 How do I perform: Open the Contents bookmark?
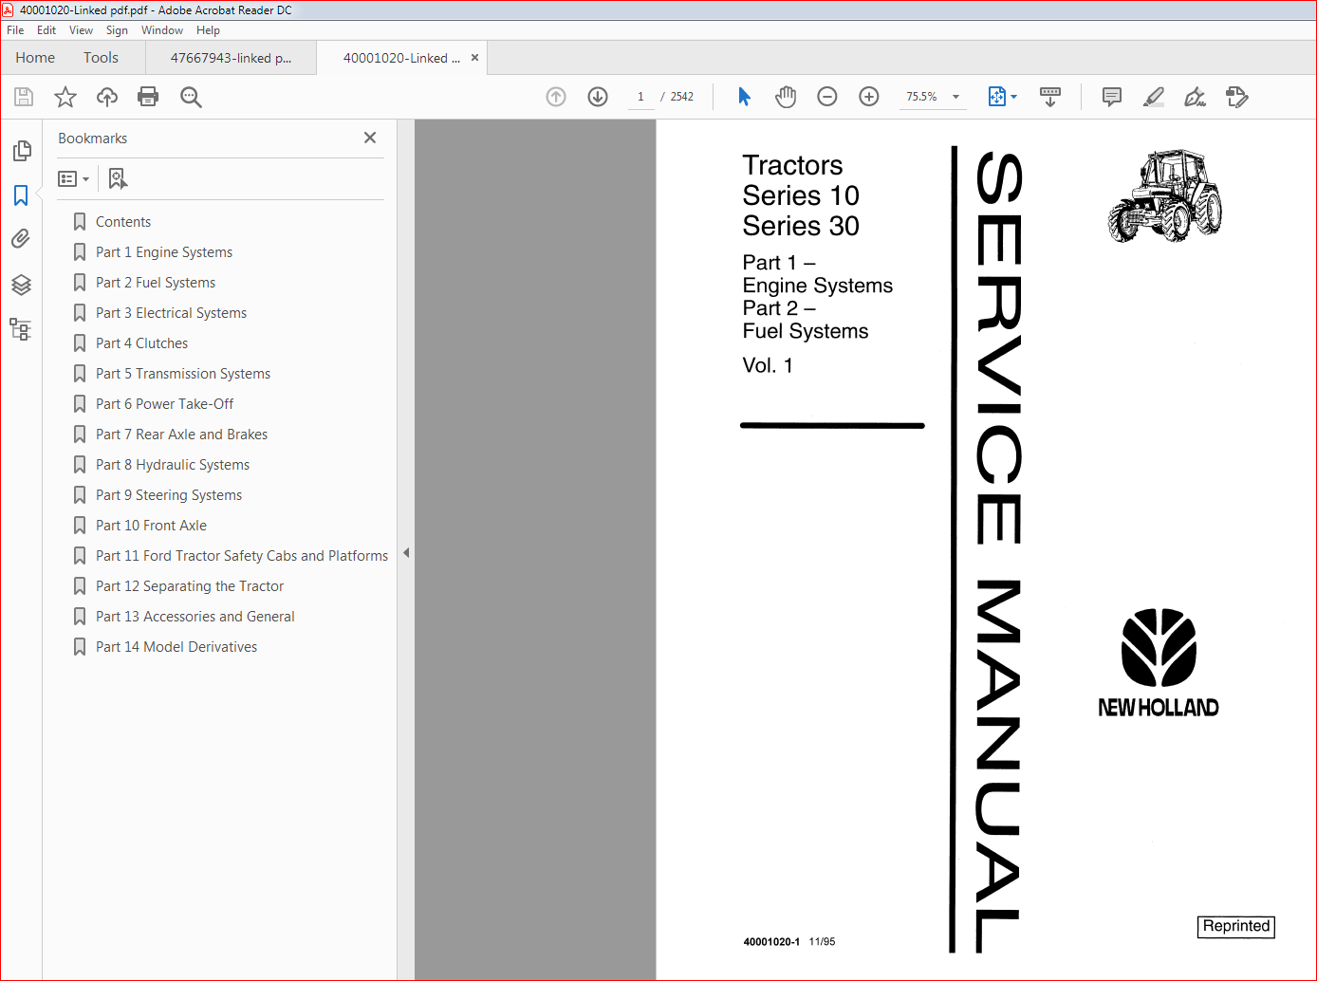pyautogui.click(x=123, y=222)
